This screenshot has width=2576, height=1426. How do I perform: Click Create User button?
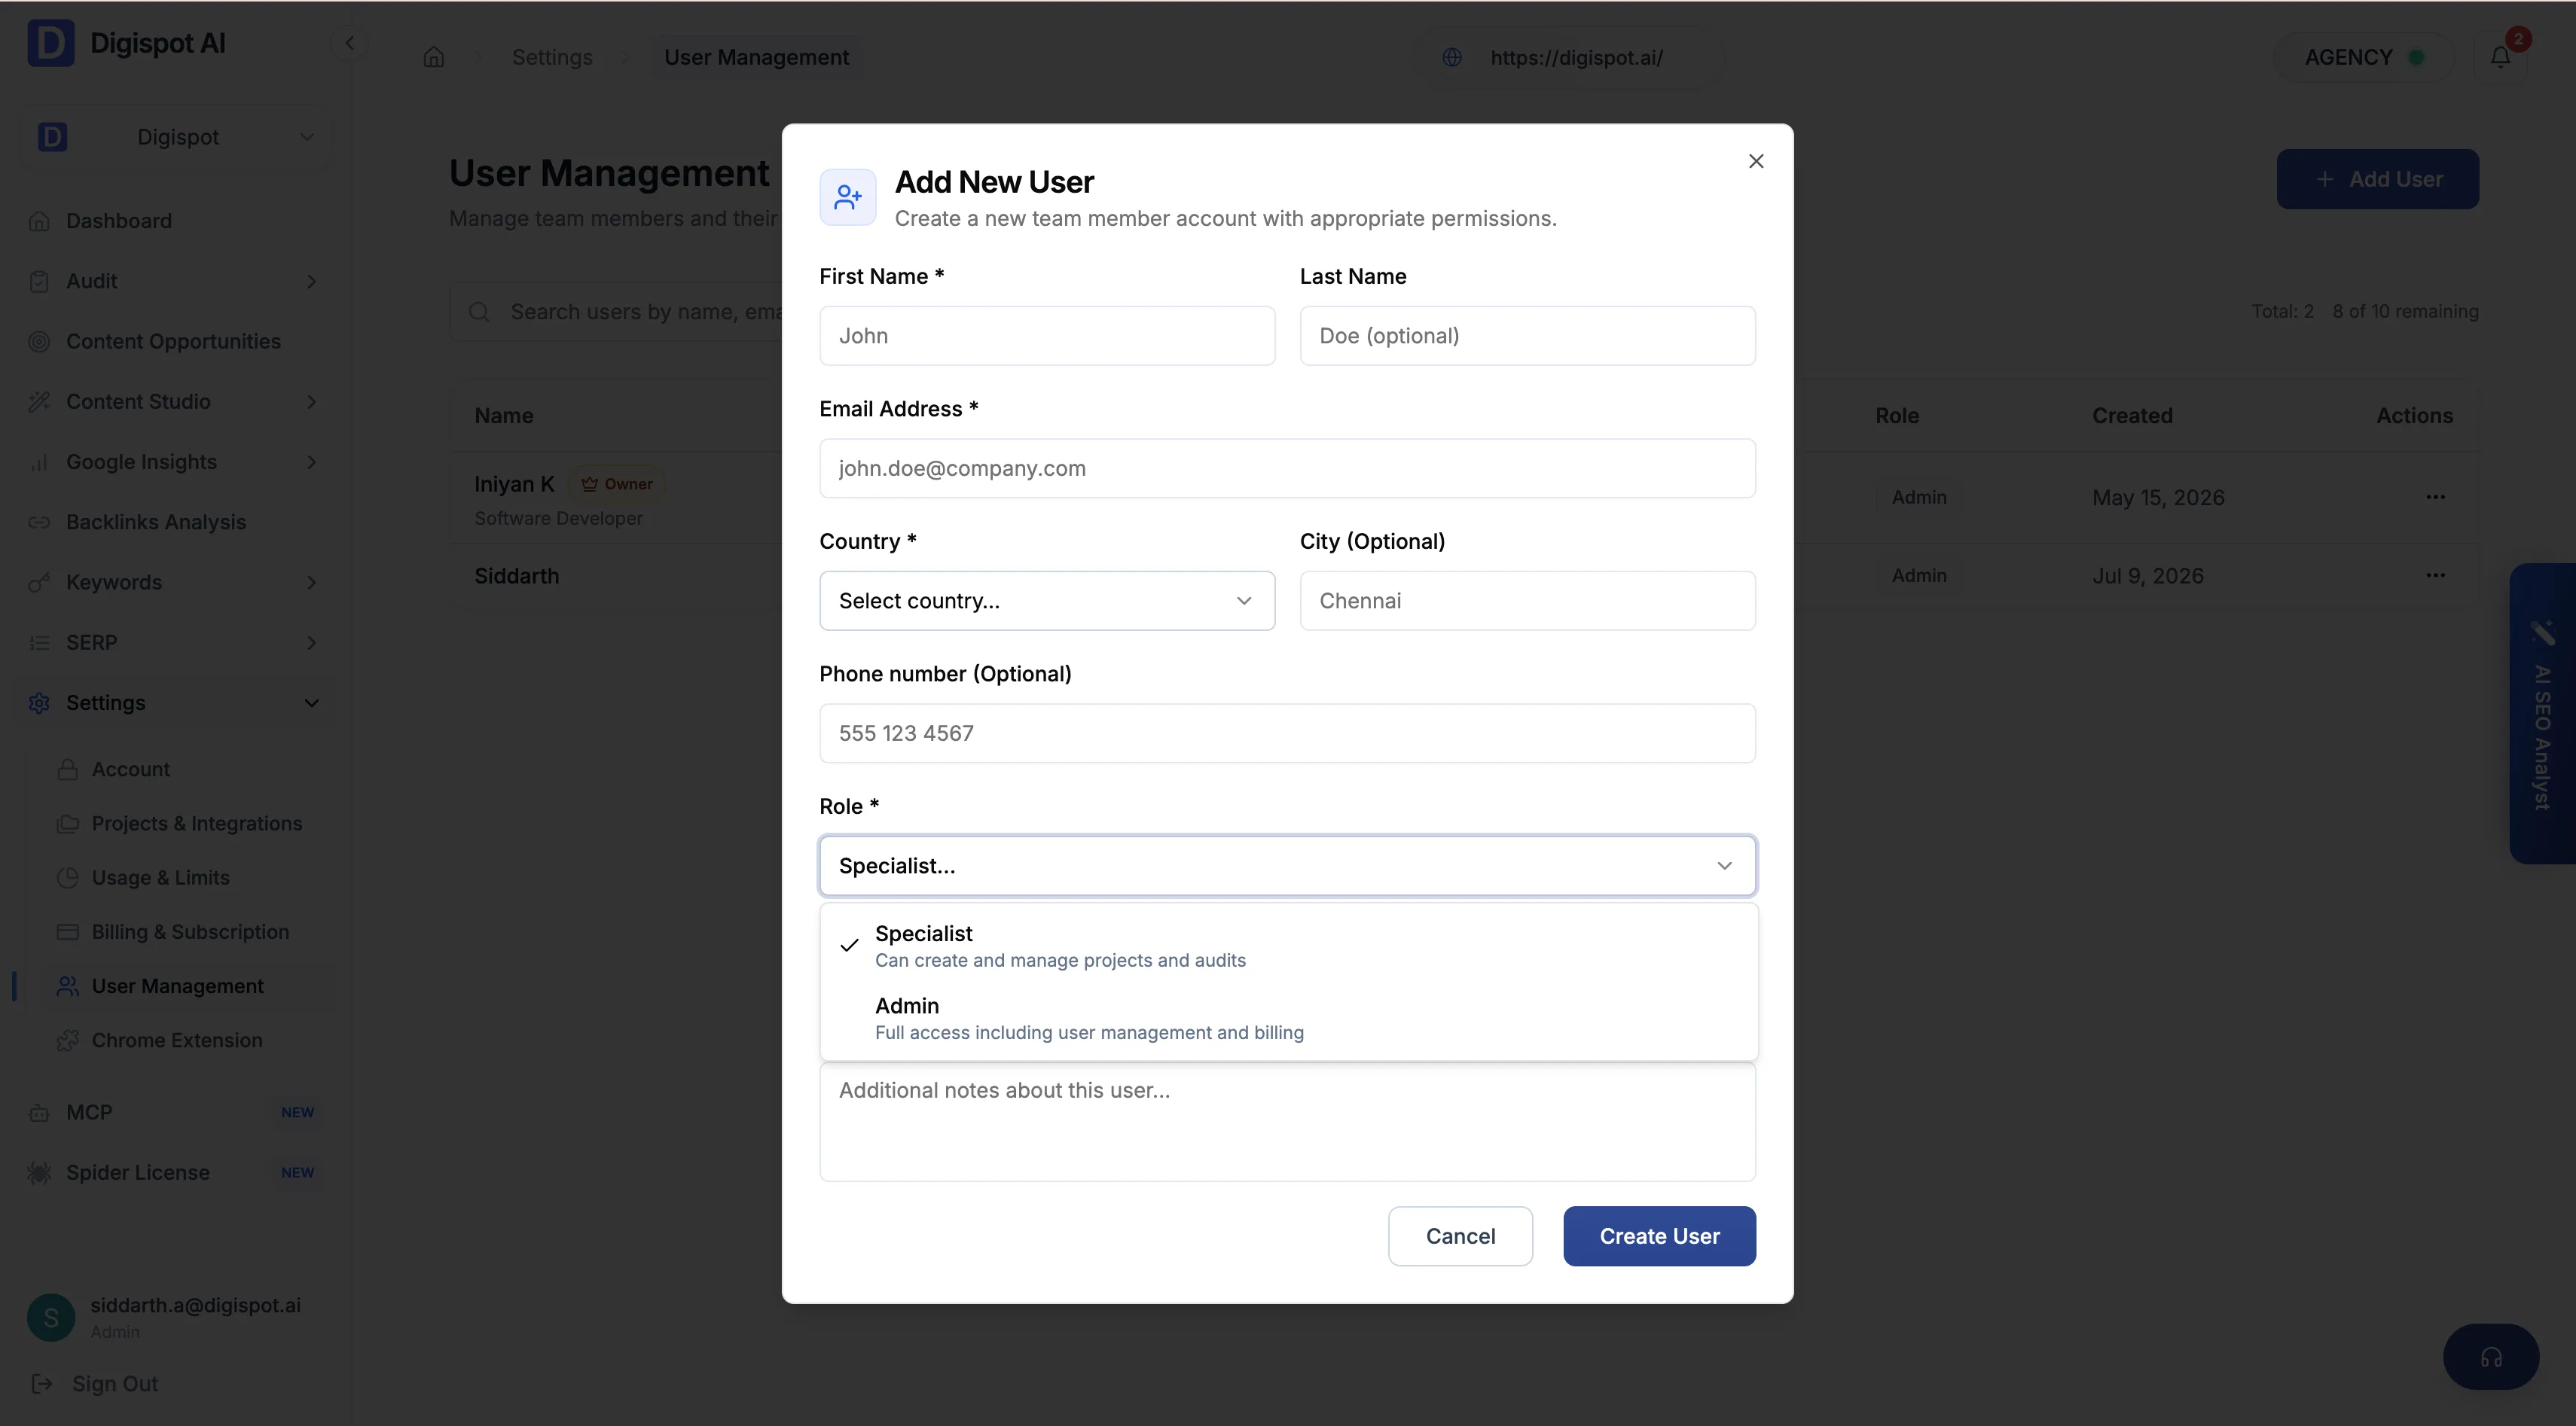click(x=1659, y=1236)
